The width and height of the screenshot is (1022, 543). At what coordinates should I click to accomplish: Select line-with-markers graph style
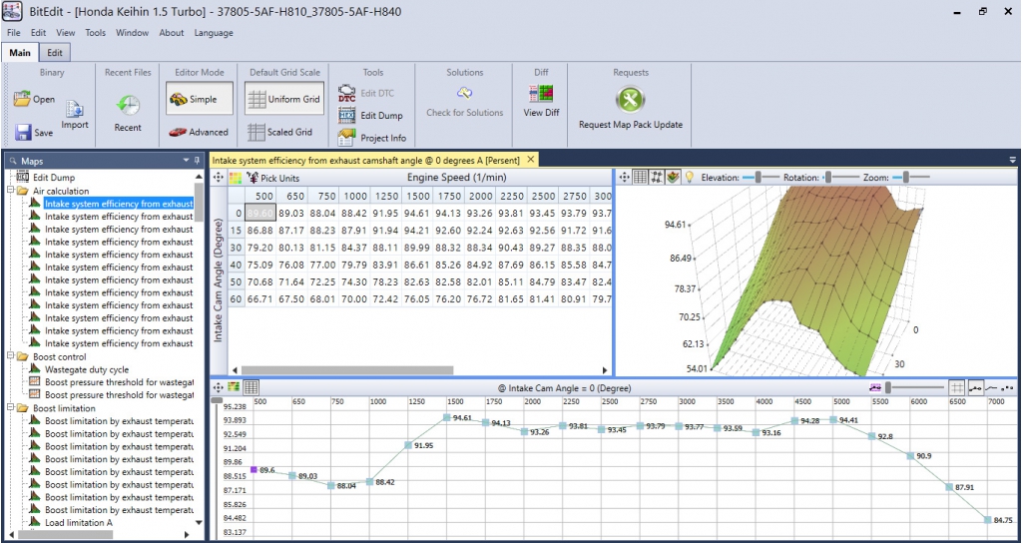click(976, 387)
